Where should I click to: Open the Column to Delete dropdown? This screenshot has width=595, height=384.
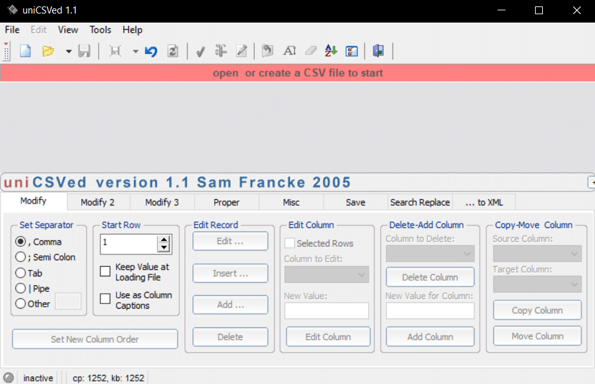430,253
